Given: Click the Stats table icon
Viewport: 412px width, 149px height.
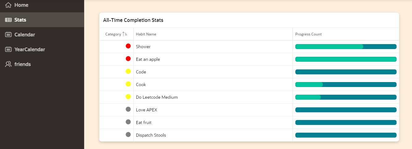Looking at the screenshot, I should click(8, 20).
